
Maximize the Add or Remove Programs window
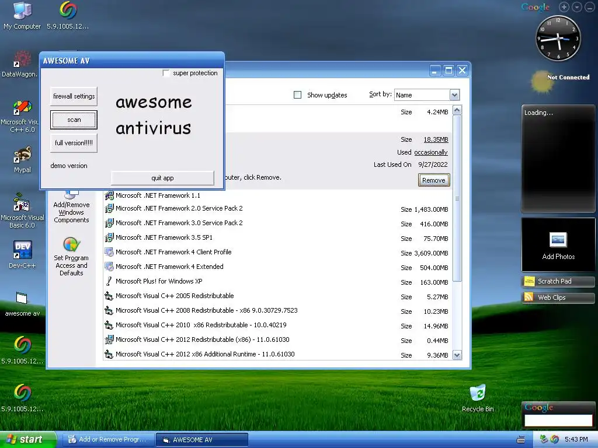point(448,70)
